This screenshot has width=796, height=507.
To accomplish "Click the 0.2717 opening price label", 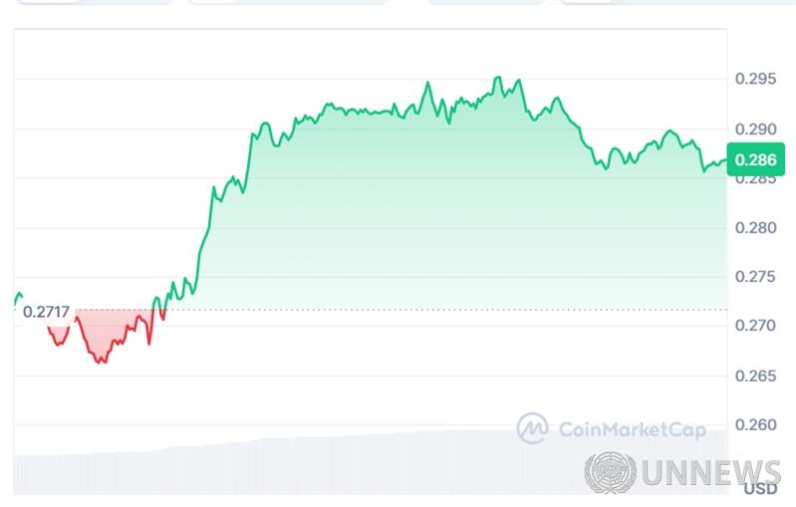I will [x=46, y=312].
